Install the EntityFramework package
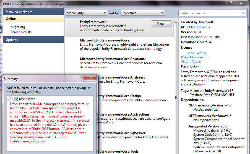 (161, 24)
